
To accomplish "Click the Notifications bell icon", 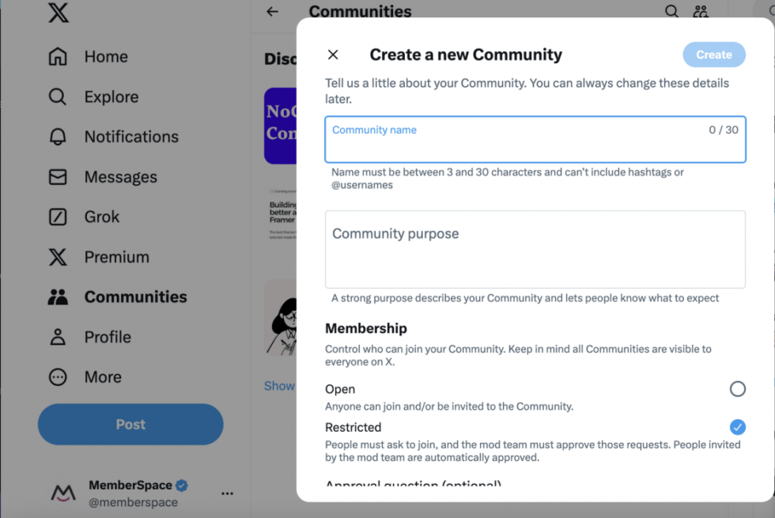I will [58, 136].
